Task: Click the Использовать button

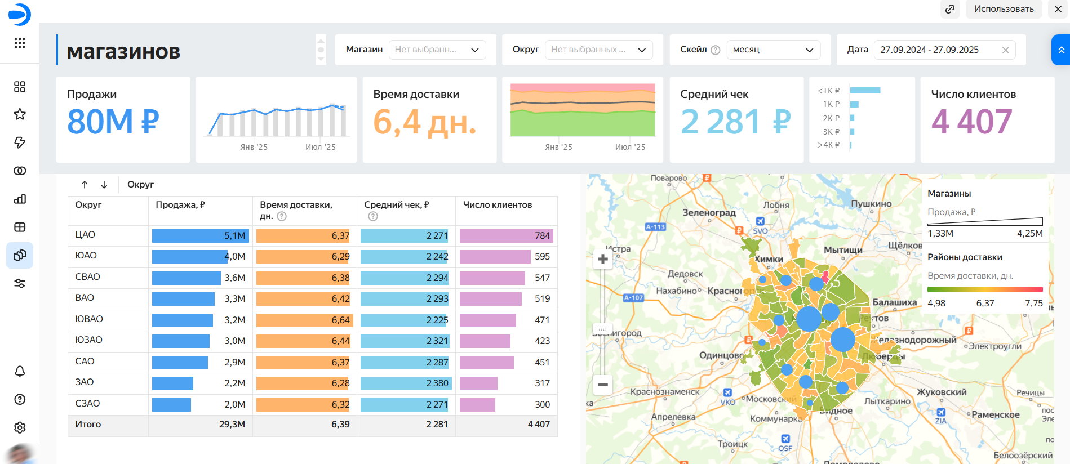Action: pos(1004,9)
